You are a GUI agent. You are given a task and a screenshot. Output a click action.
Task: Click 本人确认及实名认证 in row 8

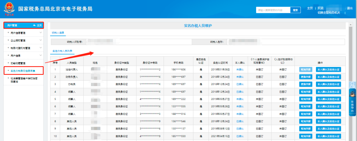[x=328, y=121]
